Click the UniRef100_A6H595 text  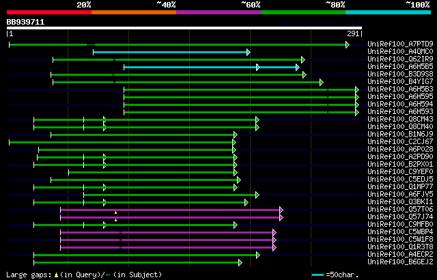(400, 97)
